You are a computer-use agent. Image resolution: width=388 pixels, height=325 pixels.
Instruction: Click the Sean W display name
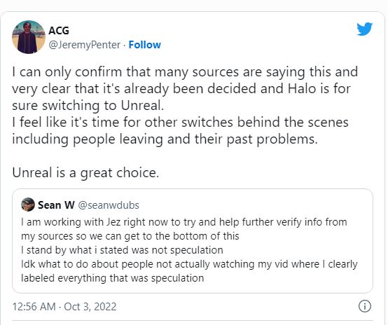click(x=56, y=205)
